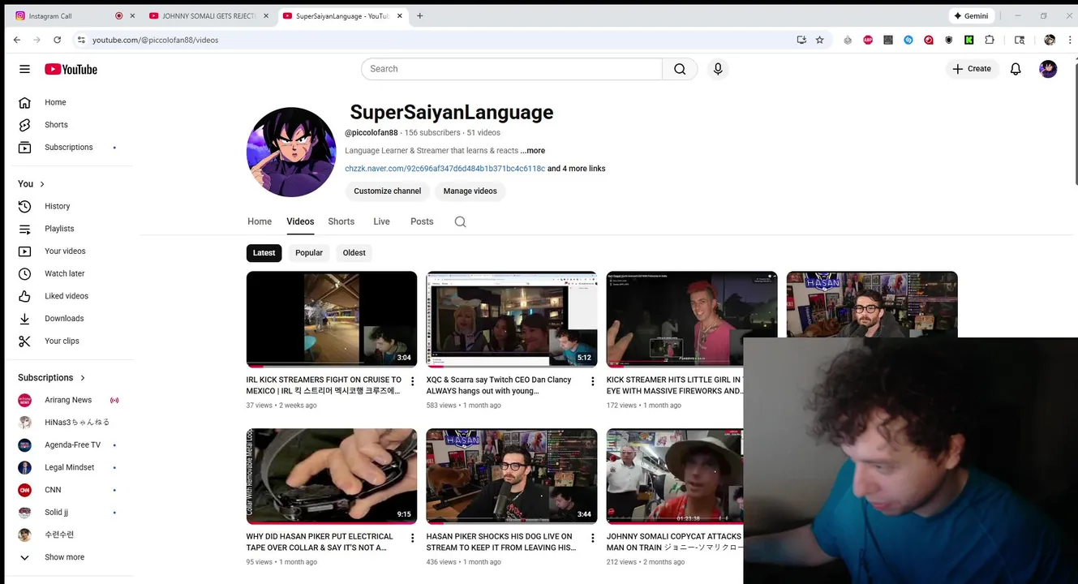1078x584 pixels.
Task: Click the browser address bar URL
Action: coord(155,40)
